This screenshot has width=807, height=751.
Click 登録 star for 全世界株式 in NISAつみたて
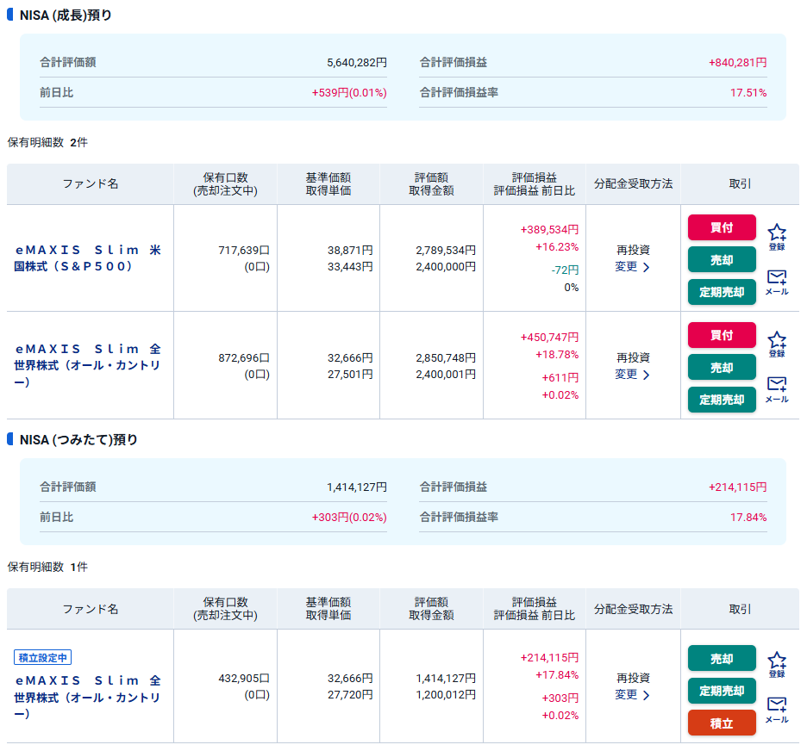point(777,662)
